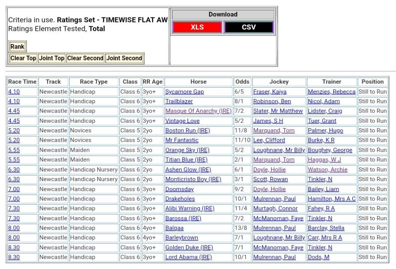View trainer Watson, Archie link

[328, 170]
